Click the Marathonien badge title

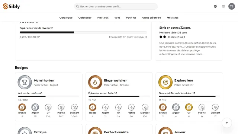[x=44, y=80]
